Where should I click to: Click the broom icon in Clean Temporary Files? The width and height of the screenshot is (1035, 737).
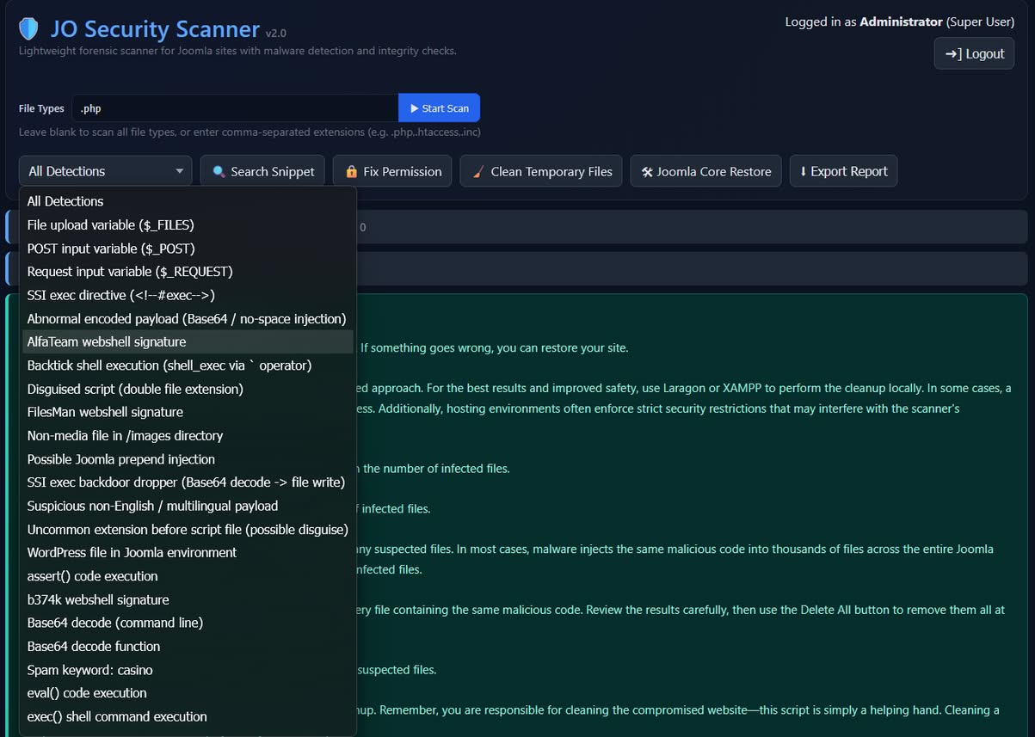click(477, 172)
